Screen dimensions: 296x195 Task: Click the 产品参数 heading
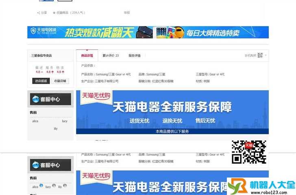88,65
